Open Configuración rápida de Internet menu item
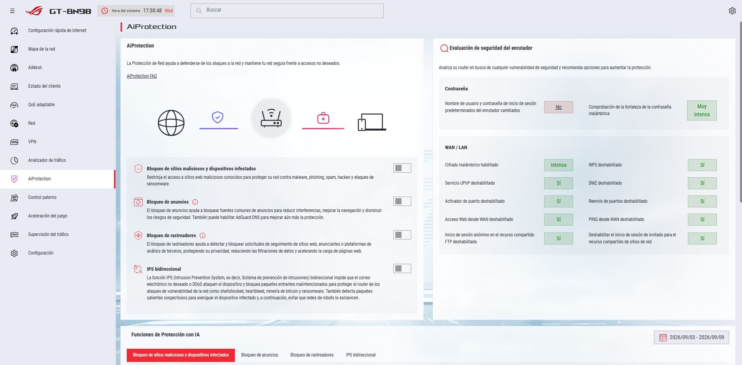742x365 pixels. tap(58, 31)
